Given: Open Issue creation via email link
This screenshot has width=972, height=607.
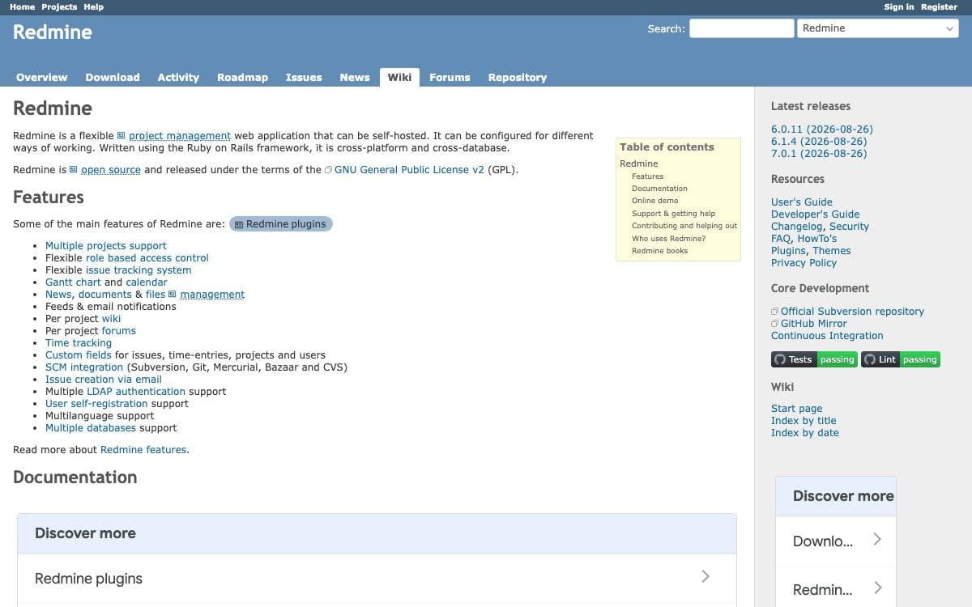Looking at the screenshot, I should pyautogui.click(x=104, y=380).
